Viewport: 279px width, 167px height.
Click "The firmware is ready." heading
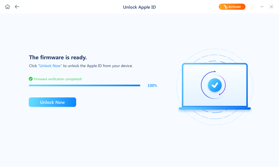point(58,57)
